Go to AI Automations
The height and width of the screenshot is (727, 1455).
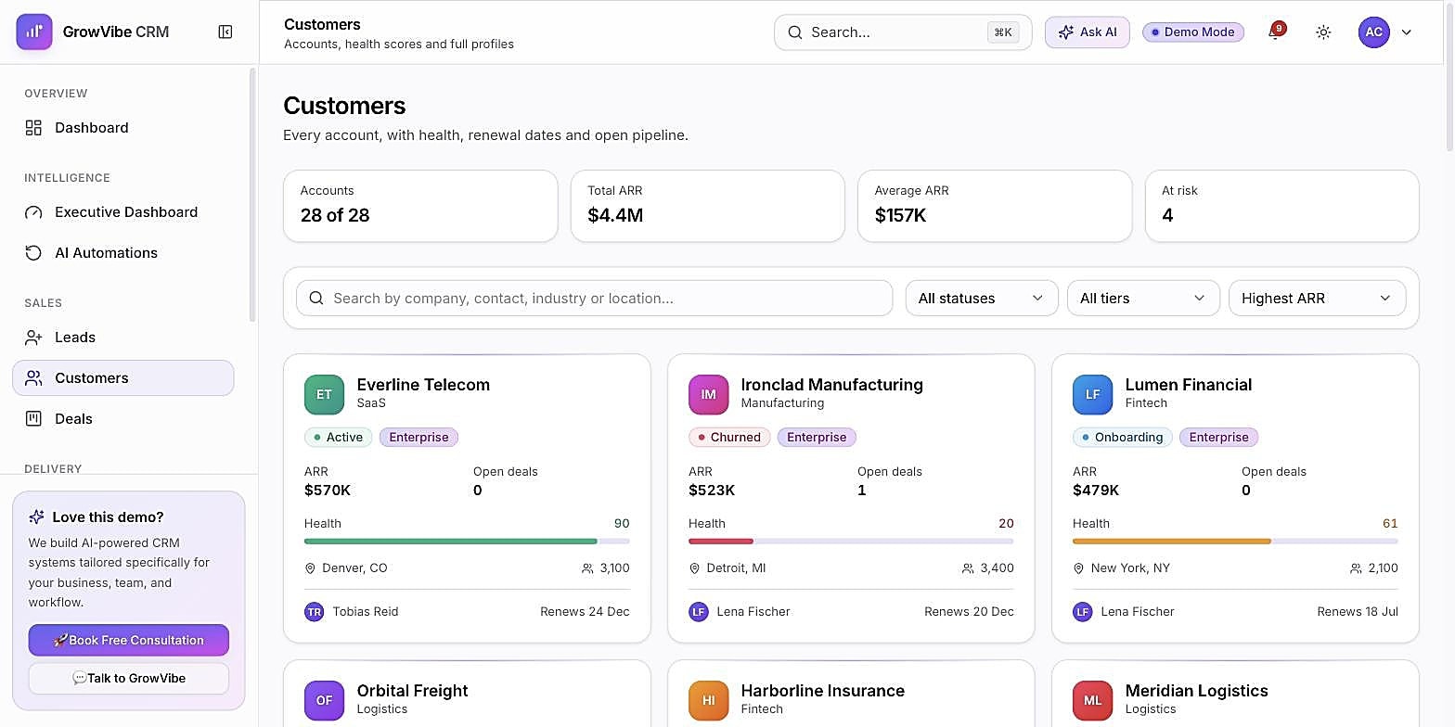[123, 253]
